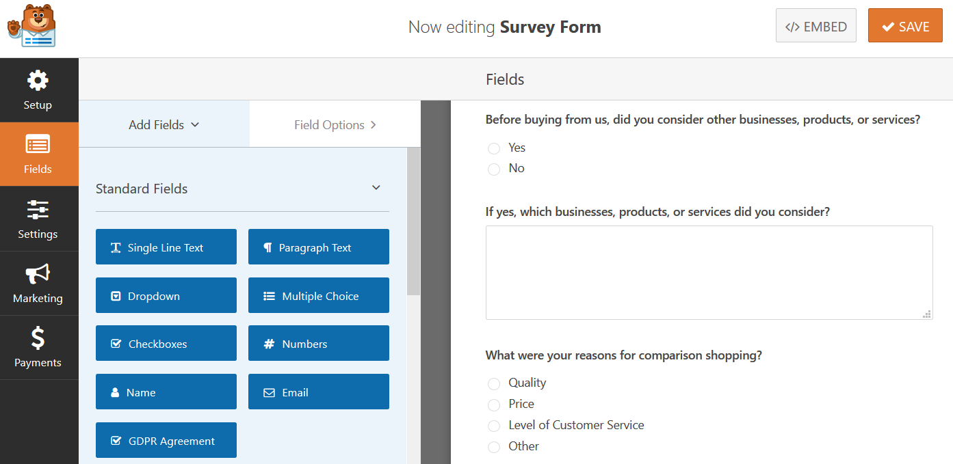The width and height of the screenshot is (953, 464).
Task: Add a Paragraph Text field
Action: 318,247
